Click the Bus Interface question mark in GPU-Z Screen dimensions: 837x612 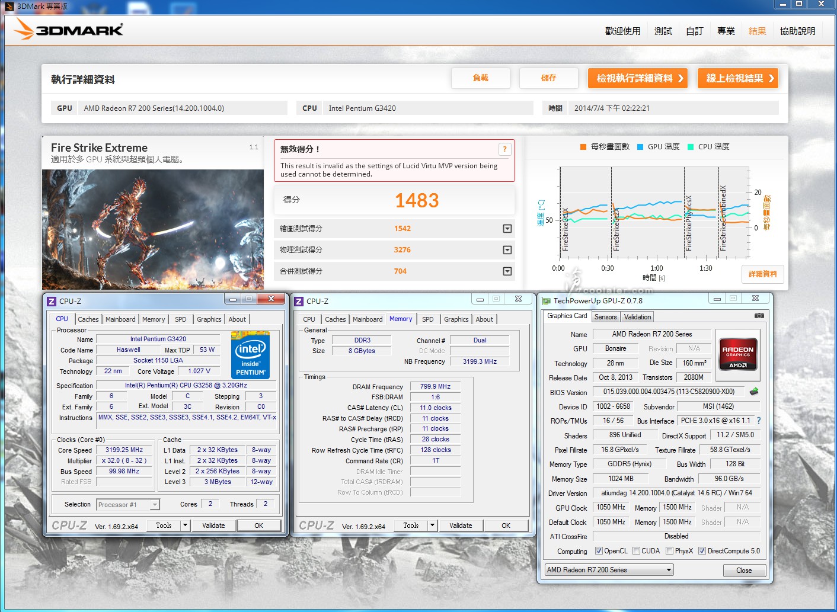[758, 421]
